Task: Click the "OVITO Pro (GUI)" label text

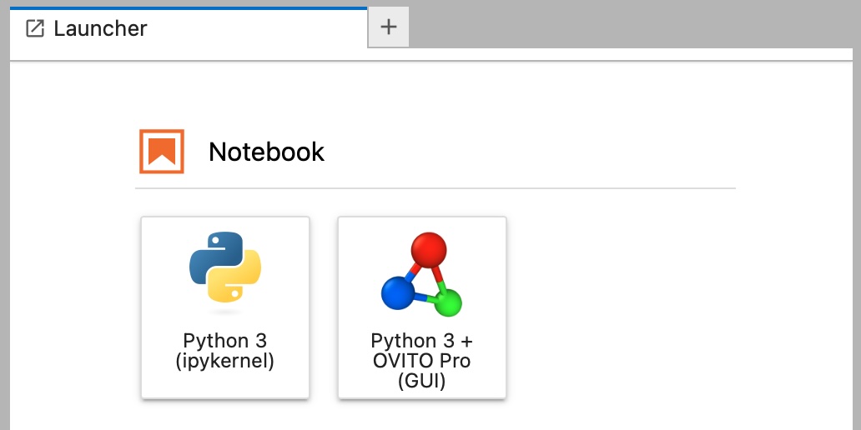Action: tap(421, 371)
